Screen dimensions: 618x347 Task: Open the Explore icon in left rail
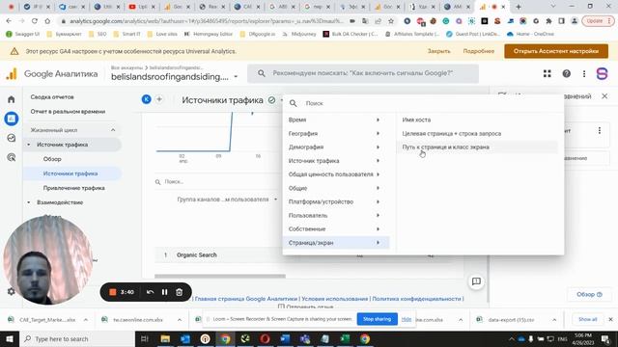(x=11, y=138)
